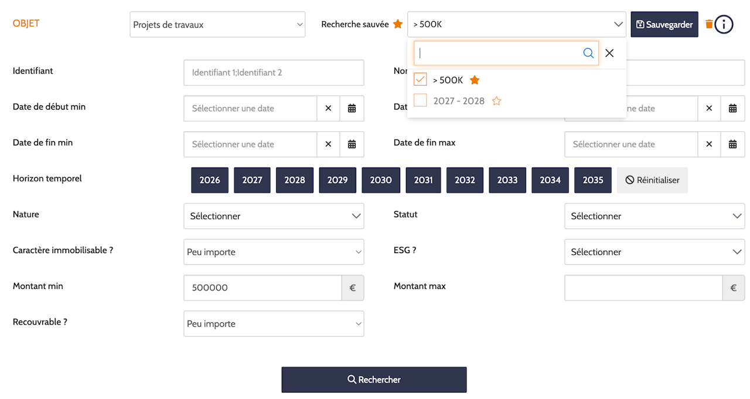Click the Horizon temporel label
The height and width of the screenshot is (399, 750).
pyautogui.click(x=47, y=178)
